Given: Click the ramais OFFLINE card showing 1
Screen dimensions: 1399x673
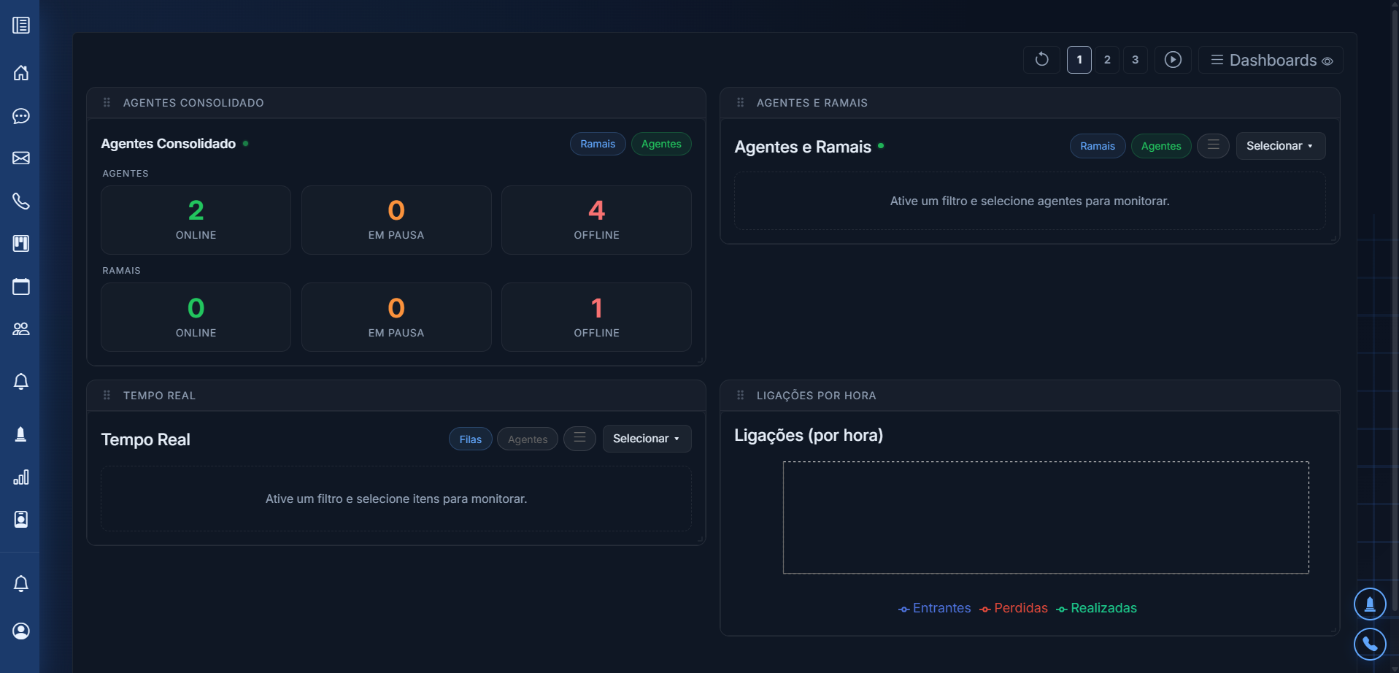Looking at the screenshot, I should click(596, 318).
